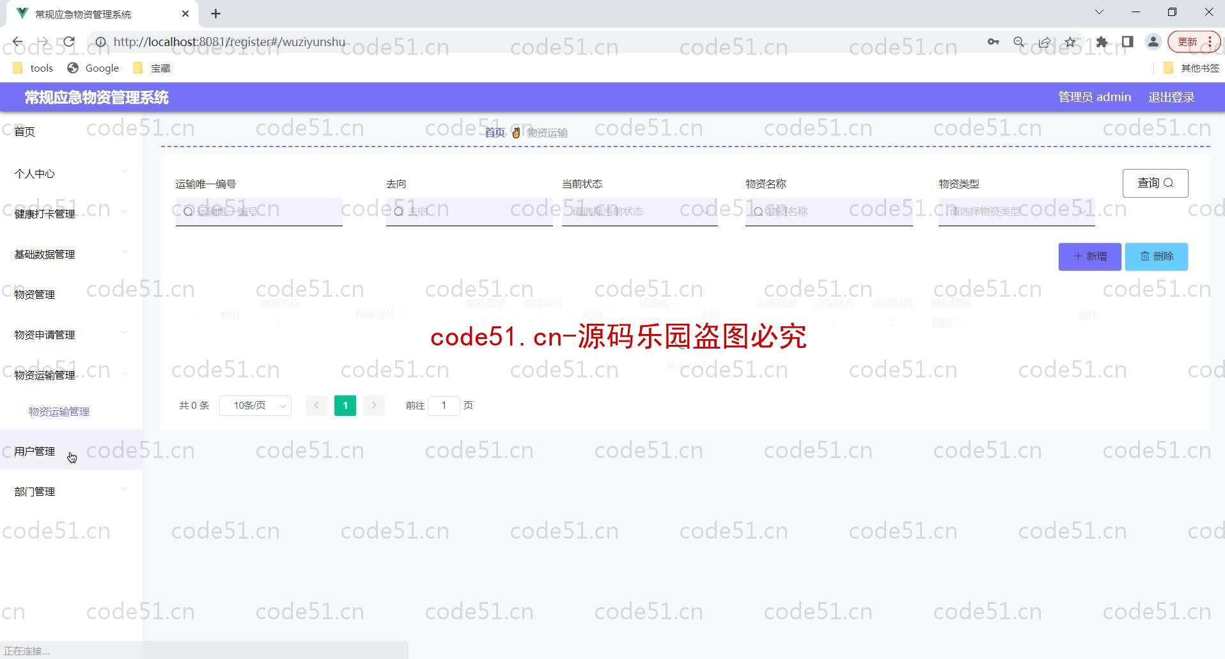Click 退出登录 to log out
This screenshot has width=1225, height=659.
click(x=1171, y=97)
